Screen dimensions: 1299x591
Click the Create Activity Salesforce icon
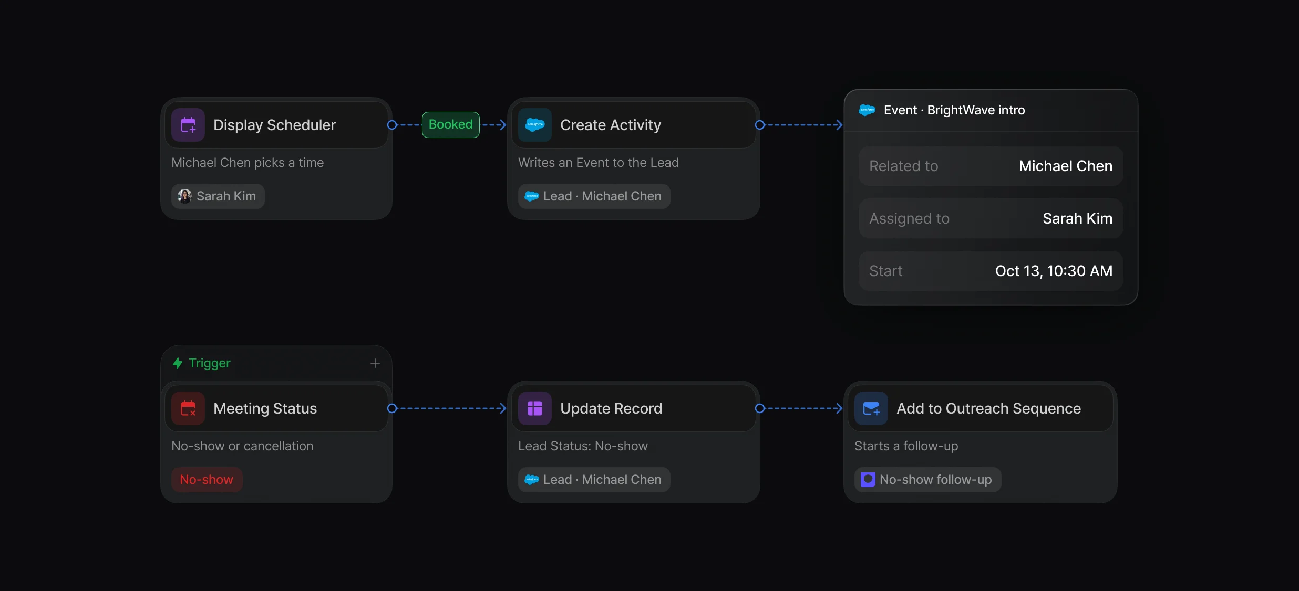point(535,125)
